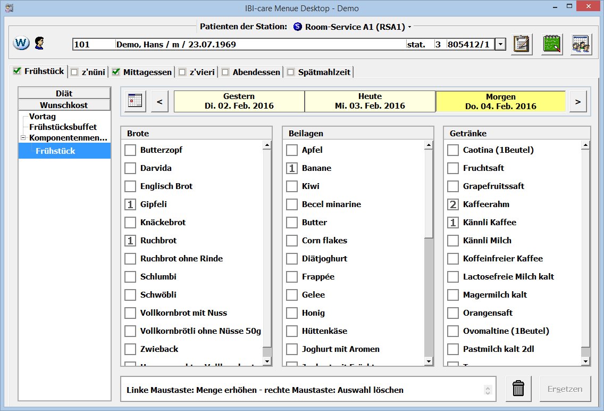The width and height of the screenshot is (604, 411).
Task: Open the patient selection dropdown arrow
Action: point(500,45)
